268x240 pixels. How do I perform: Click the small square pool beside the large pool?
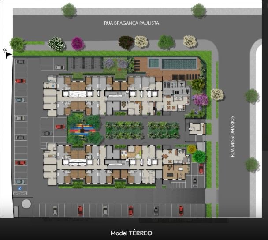(x=153, y=63)
